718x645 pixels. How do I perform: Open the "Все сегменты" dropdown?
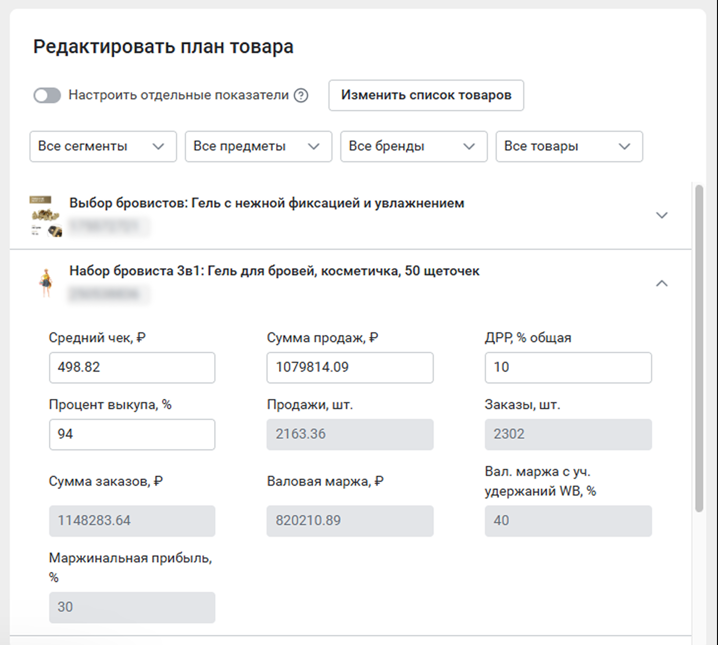coord(103,147)
